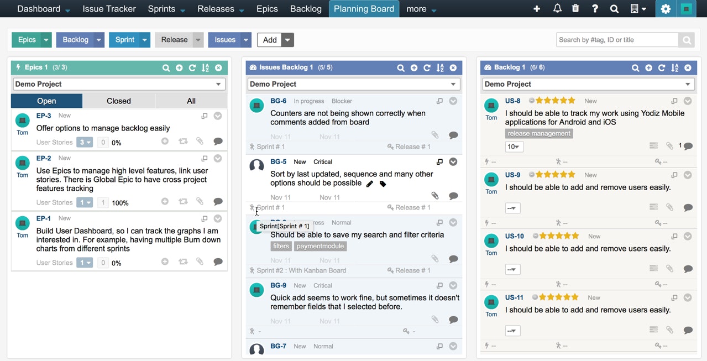Viewport: 707px width, 361px height.
Task: Close the Epics 1 panel
Action: coord(218,67)
